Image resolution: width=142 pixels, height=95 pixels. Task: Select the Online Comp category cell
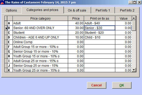40,42
